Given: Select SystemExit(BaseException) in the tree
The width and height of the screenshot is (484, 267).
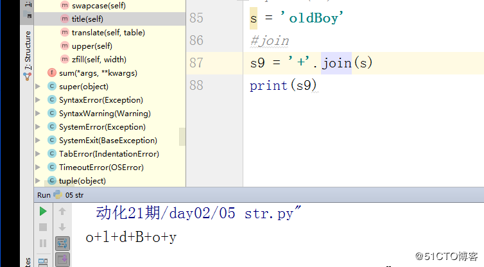Looking at the screenshot, I should (x=108, y=141).
